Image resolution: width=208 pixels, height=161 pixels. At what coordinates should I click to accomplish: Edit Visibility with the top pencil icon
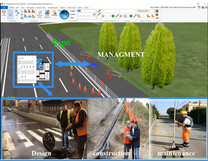[x=99, y=11]
